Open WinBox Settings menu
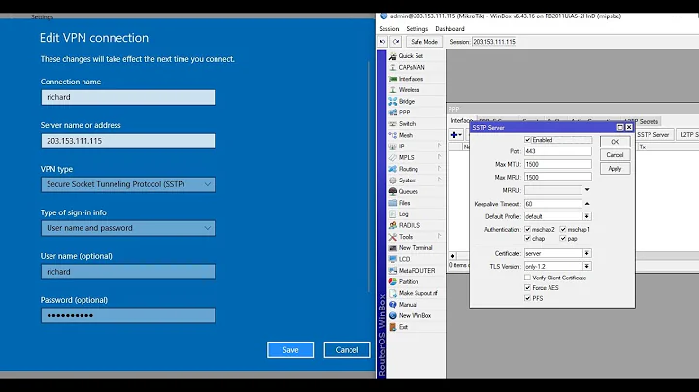699x392 pixels. [x=416, y=29]
